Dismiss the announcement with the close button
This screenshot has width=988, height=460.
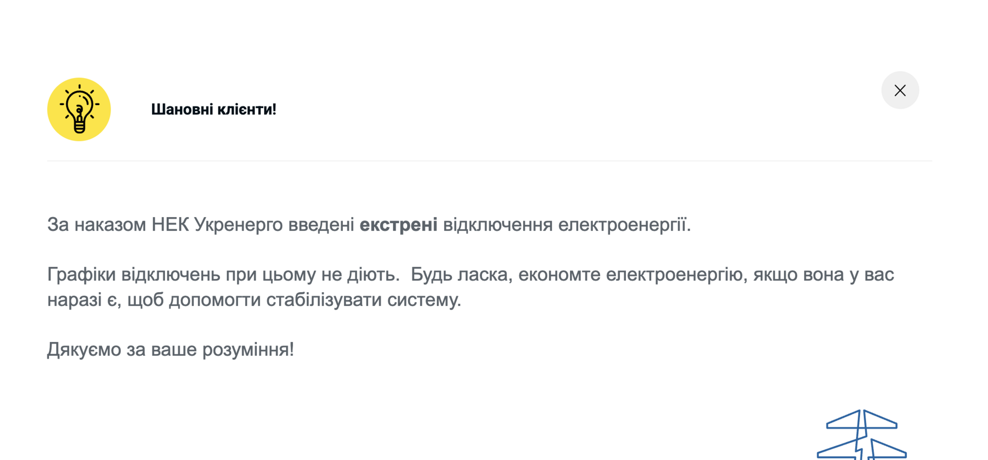coord(900,90)
